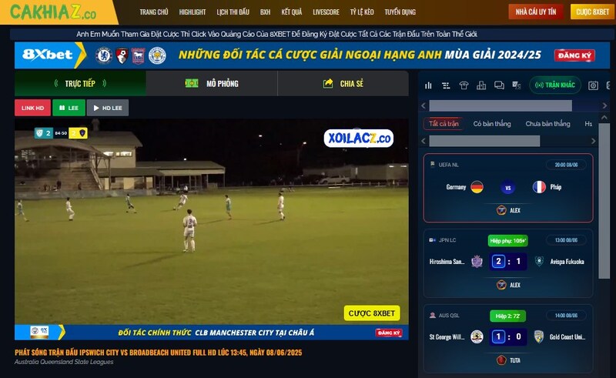Click the live football video player

(x=211, y=222)
